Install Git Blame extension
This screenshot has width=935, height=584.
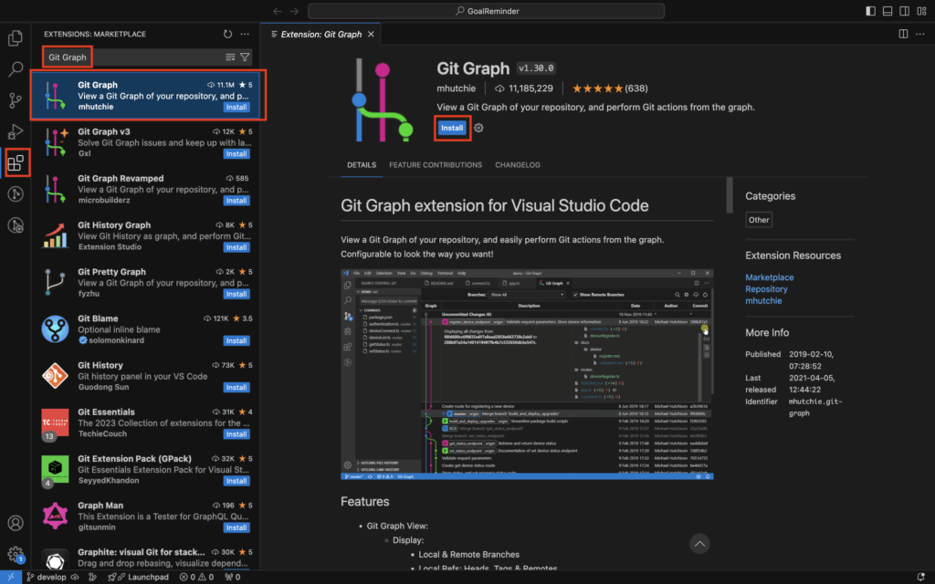[x=236, y=341]
